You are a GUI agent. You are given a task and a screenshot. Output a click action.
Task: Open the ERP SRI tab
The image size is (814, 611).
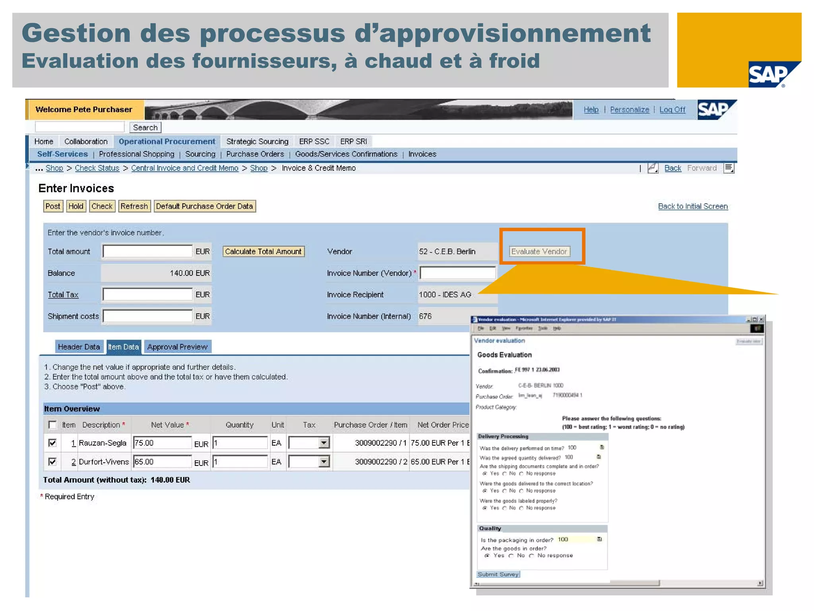[353, 142]
